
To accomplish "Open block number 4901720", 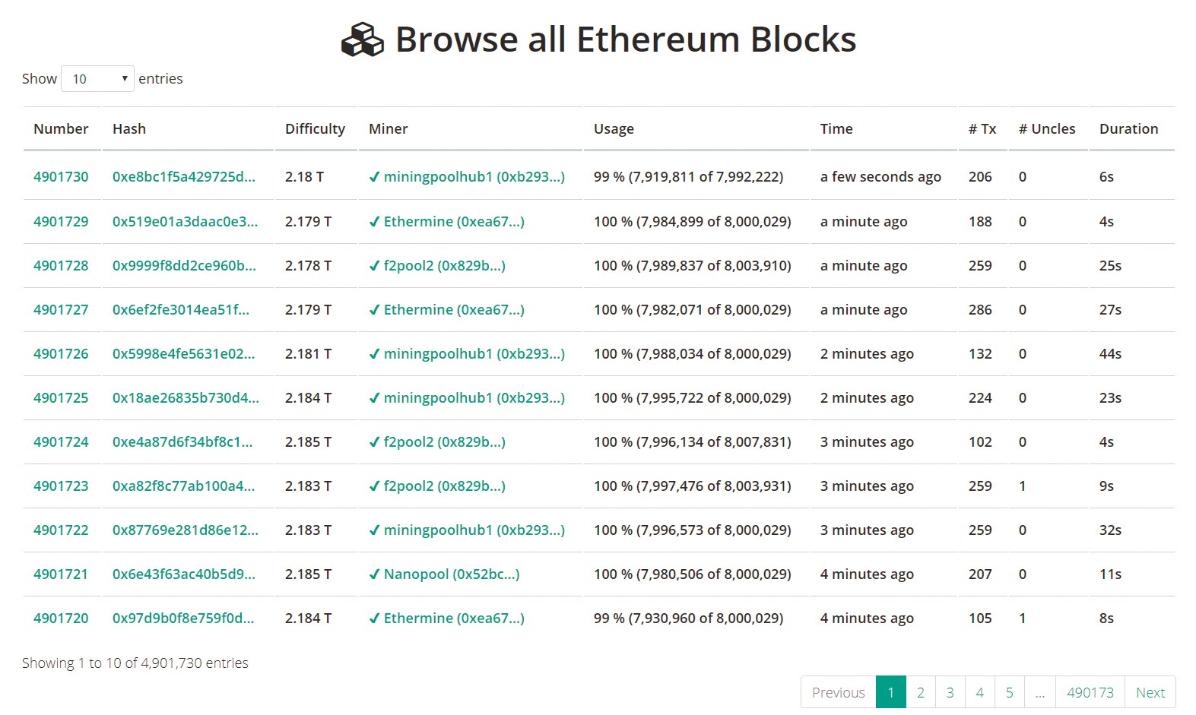I will (x=61, y=619).
